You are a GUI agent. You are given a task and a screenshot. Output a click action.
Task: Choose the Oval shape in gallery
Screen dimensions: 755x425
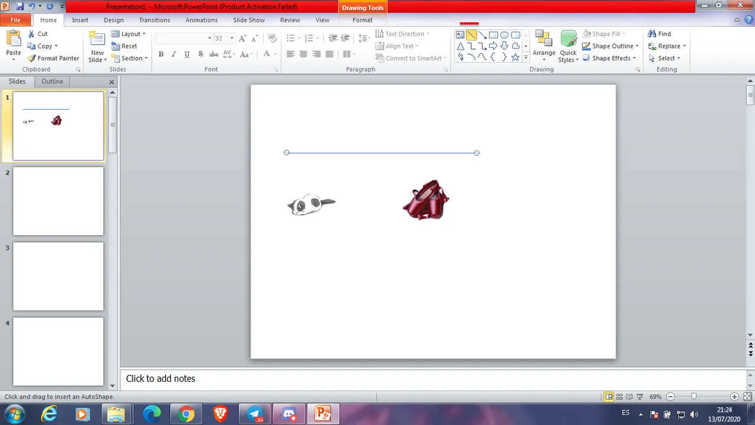[x=504, y=35]
